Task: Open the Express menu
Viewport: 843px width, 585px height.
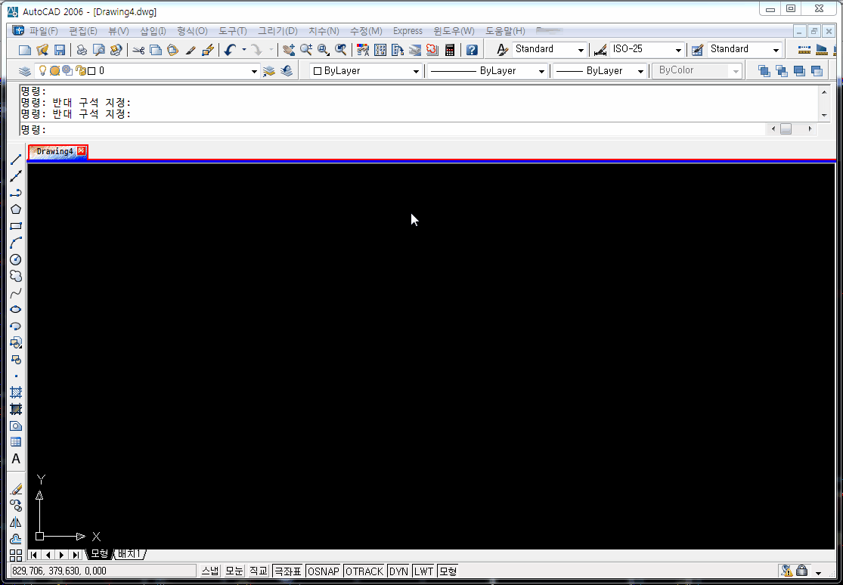Action: click(x=408, y=31)
